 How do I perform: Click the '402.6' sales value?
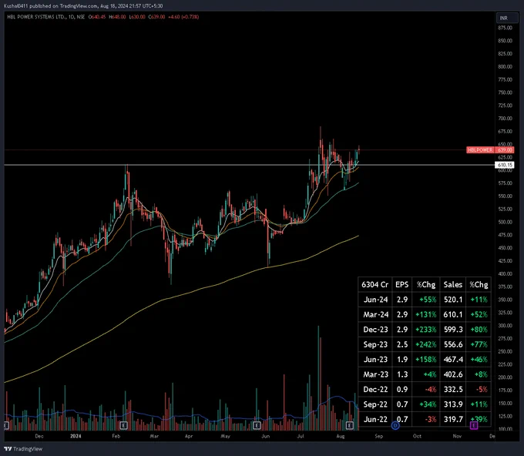pyautogui.click(x=453, y=374)
